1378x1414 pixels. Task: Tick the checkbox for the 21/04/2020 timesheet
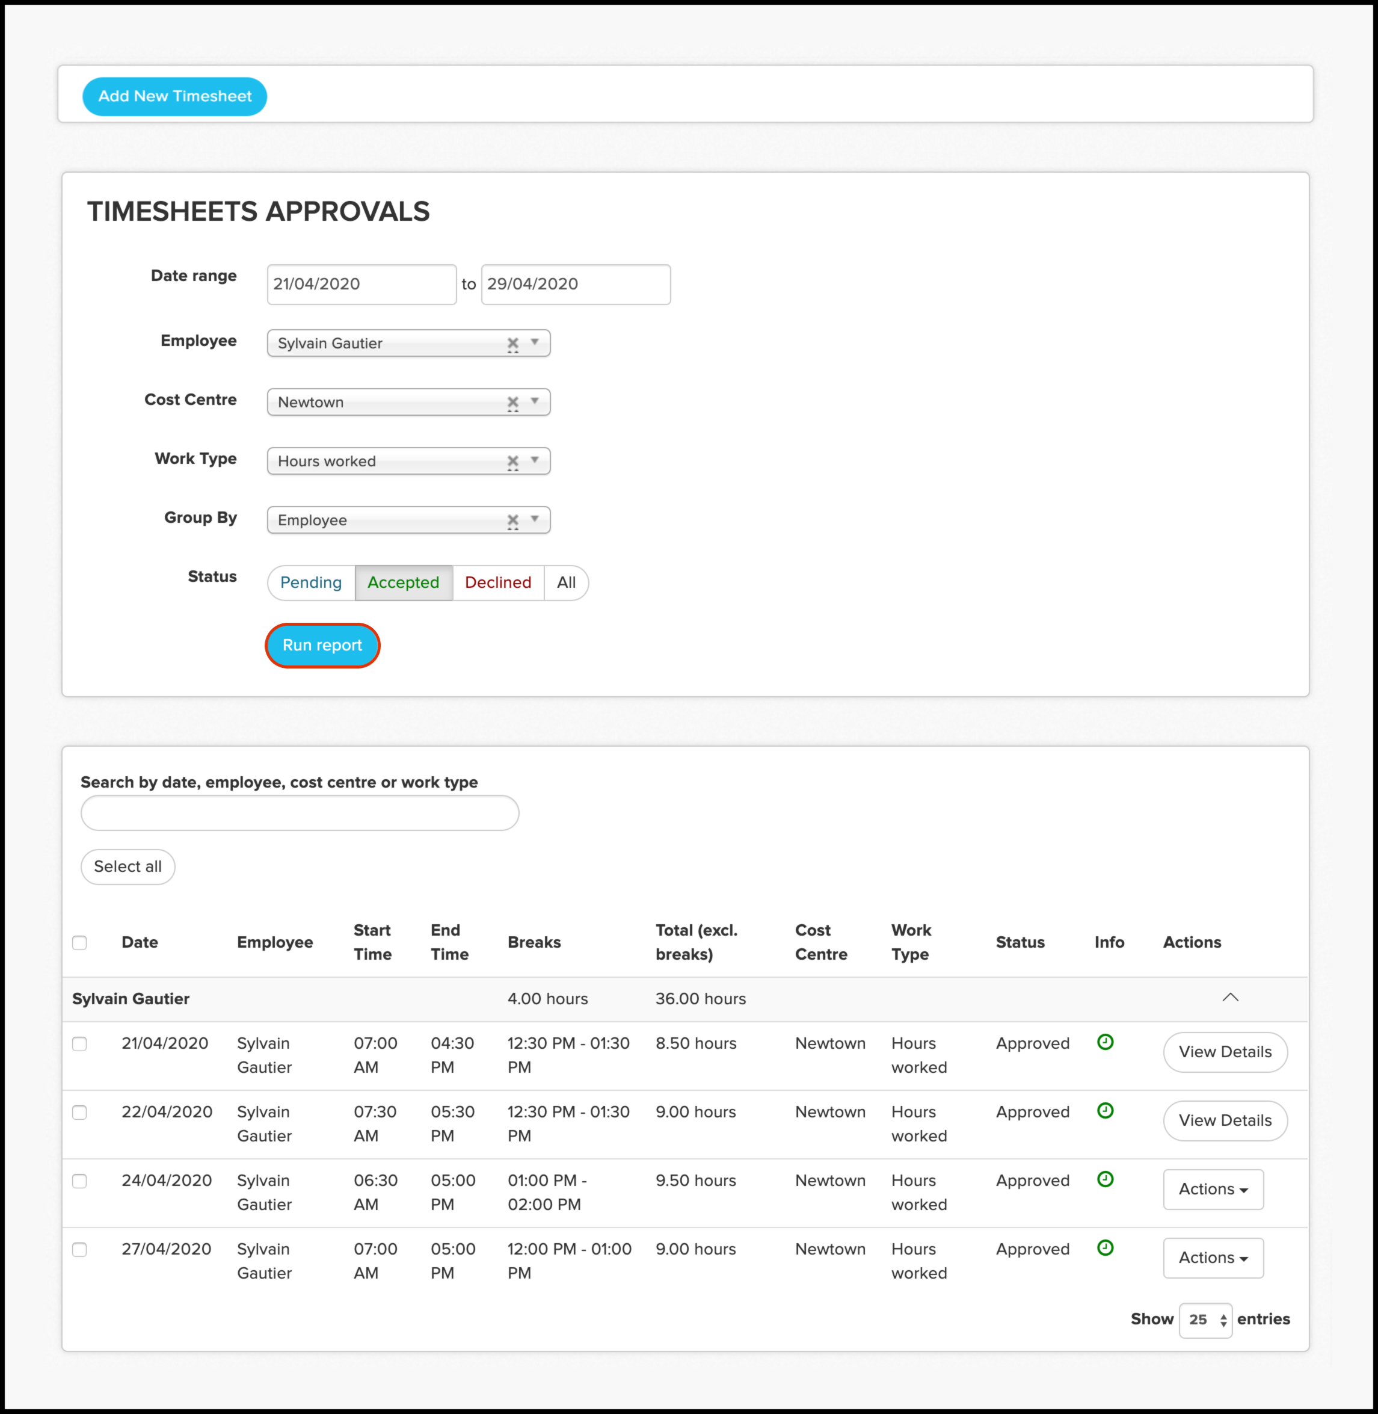79,1044
